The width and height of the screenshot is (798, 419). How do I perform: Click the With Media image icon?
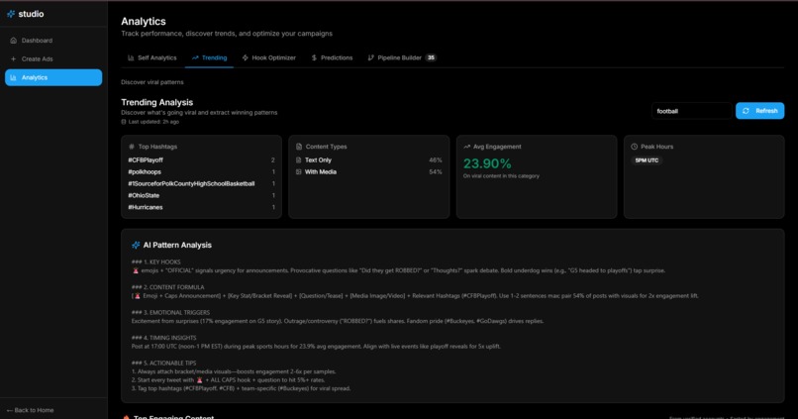click(299, 172)
